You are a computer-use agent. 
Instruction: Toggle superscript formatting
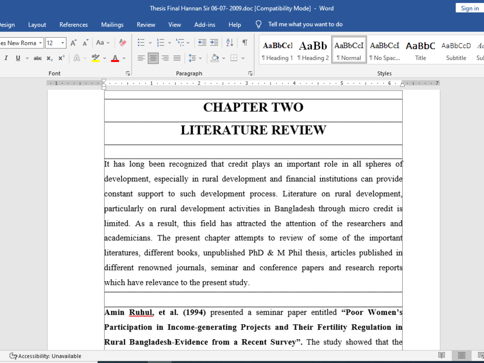point(61,58)
